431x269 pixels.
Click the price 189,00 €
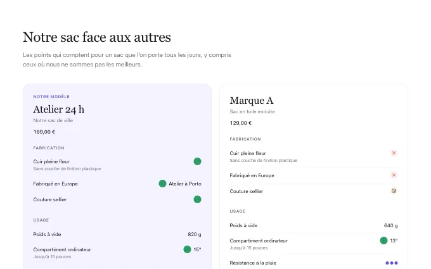(x=44, y=132)
